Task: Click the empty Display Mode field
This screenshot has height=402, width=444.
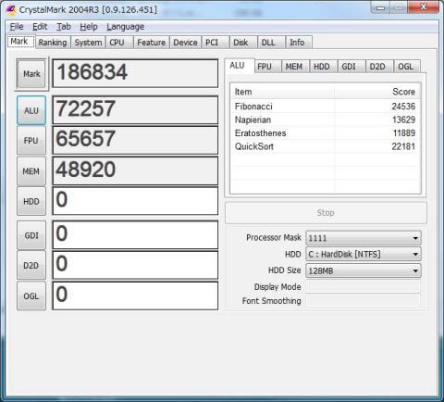Action: point(364,286)
